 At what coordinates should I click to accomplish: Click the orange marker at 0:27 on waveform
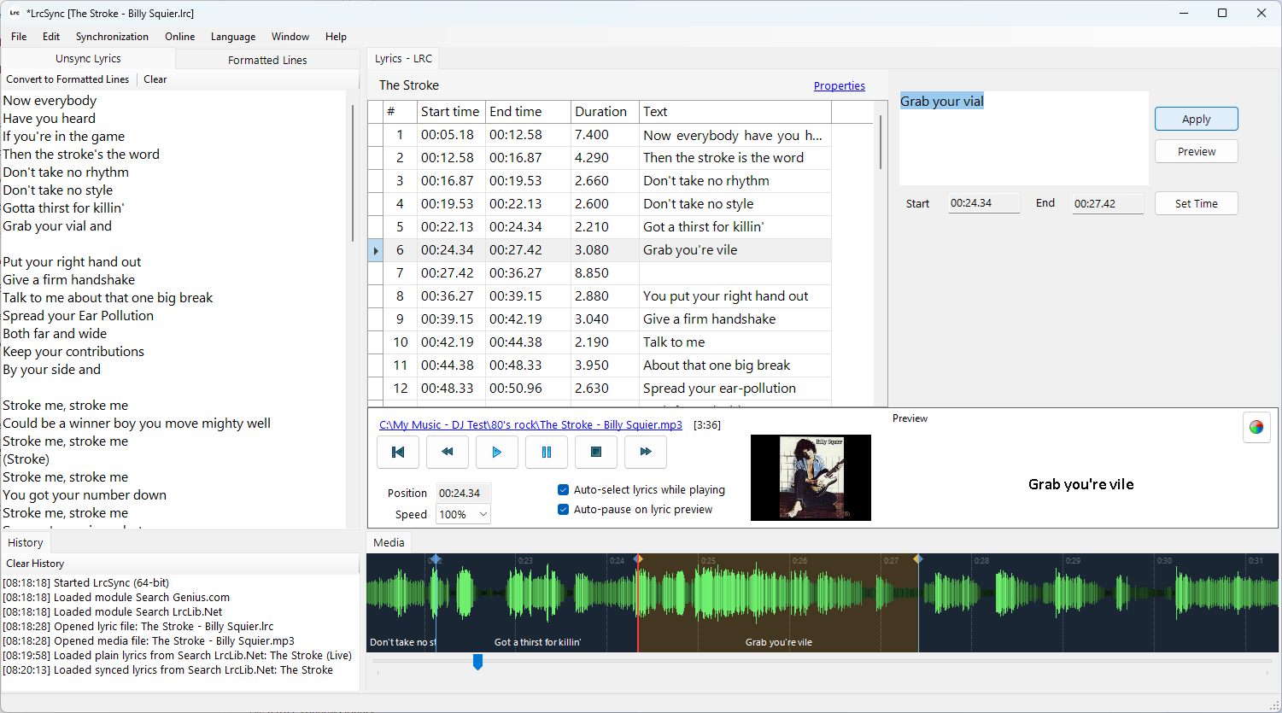918,559
